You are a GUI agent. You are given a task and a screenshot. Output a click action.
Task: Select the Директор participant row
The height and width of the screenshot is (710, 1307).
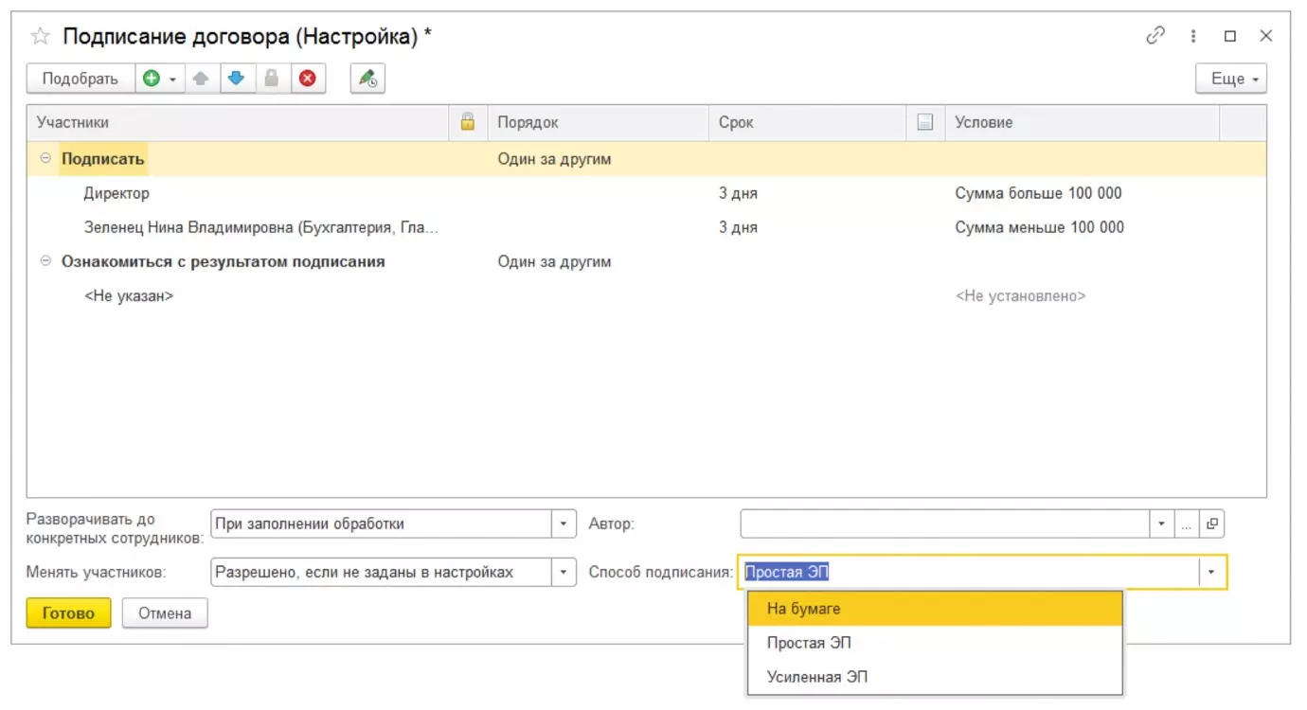647,193
